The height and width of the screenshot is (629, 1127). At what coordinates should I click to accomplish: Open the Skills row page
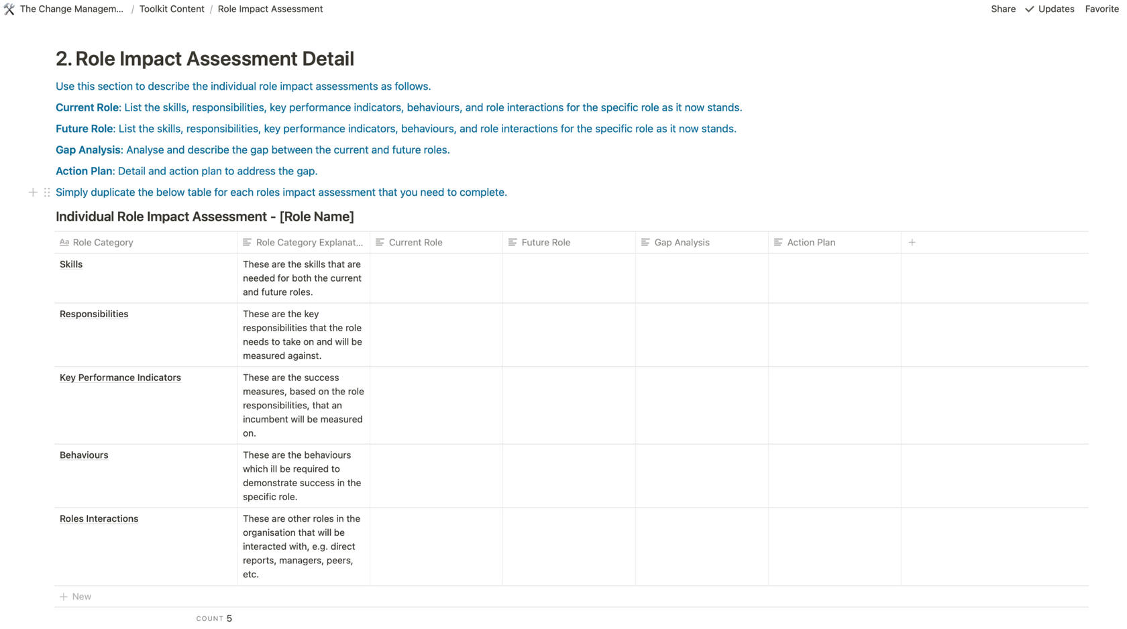click(71, 264)
